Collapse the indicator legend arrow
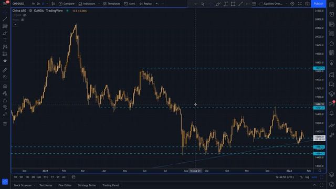Viewport: 336px width, 189px height. point(15,25)
